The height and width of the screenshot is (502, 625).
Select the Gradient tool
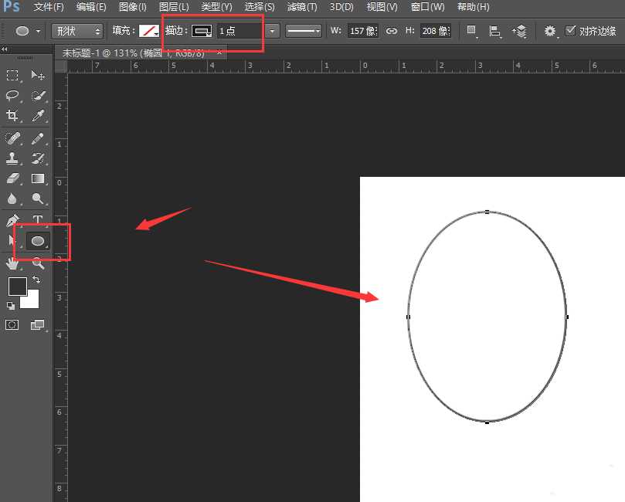(x=38, y=178)
